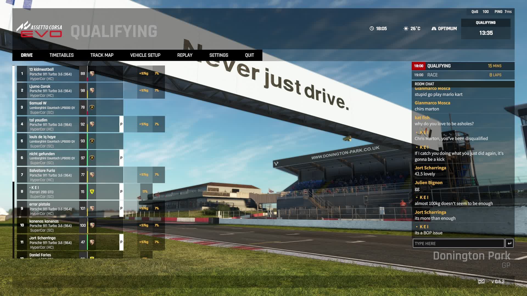Click the crossed-out keyboard icon near version number
Image resolution: width=527 pixels, height=296 pixels.
(x=481, y=282)
